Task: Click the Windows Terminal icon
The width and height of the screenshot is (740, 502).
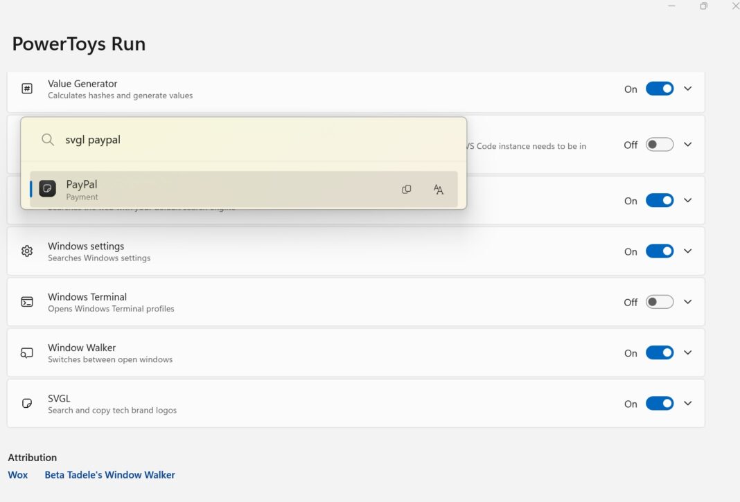Action: click(x=27, y=302)
